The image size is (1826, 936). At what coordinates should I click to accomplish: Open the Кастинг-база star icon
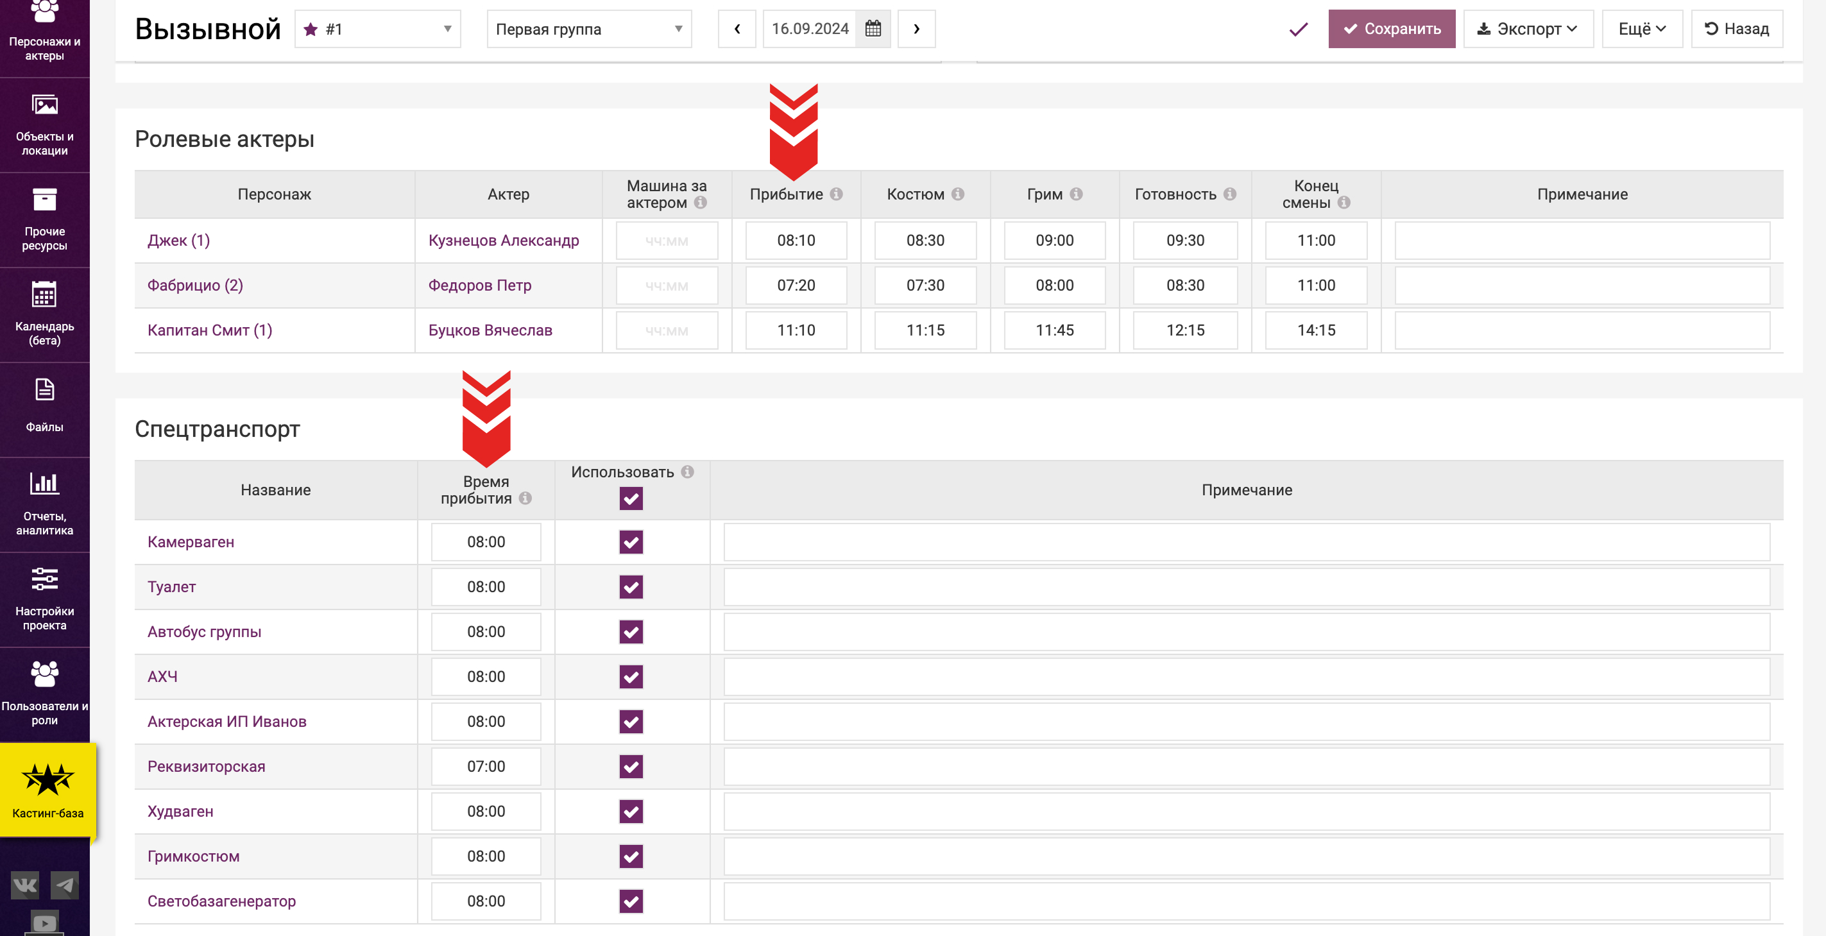point(47,779)
